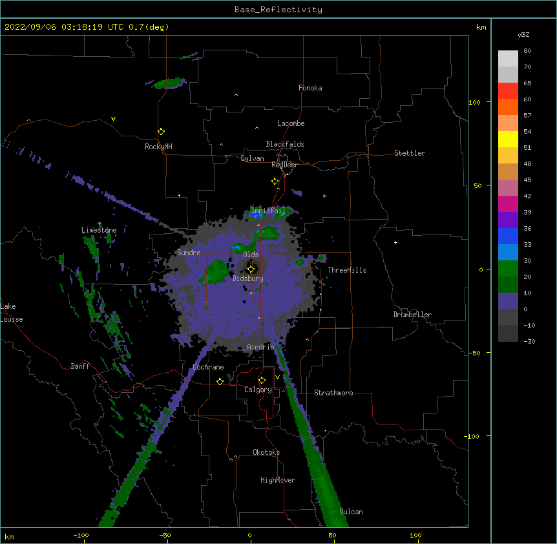Click the timestamp 2022/09/06 03:18:19 UTC

(x=64, y=27)
